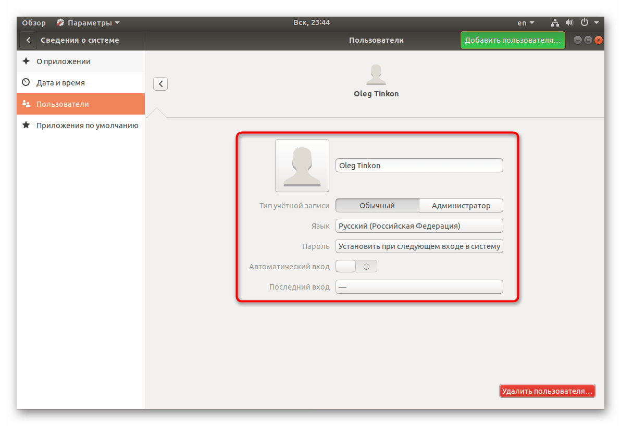Click the red Удалить пользователя button

(x=547, y=391)
